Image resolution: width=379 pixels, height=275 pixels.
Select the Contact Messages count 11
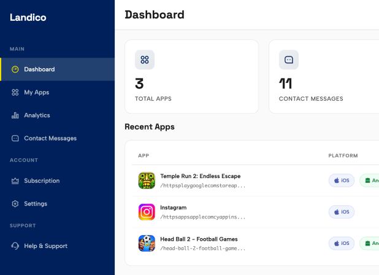pos(285,83)
